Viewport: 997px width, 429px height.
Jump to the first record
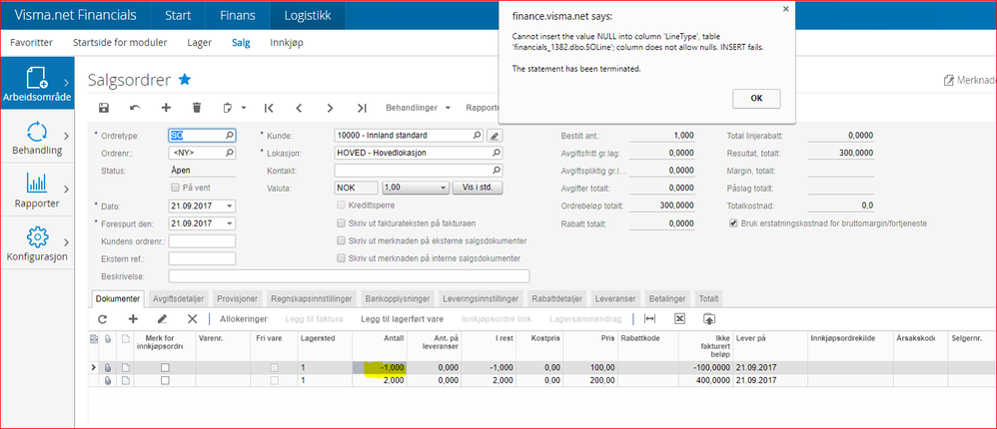pyautogui.click(x=269, y=108)
